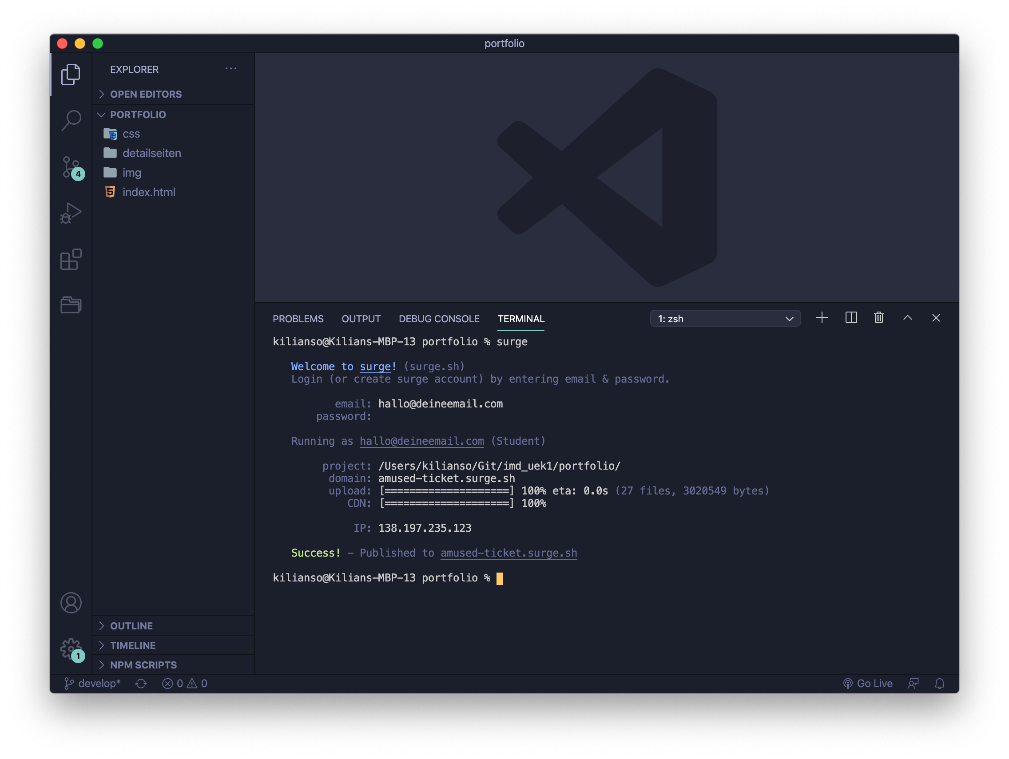This screenshot has height=759, width=1009.
Task: Switch git branch develop*
Action: tap(92, 684)
